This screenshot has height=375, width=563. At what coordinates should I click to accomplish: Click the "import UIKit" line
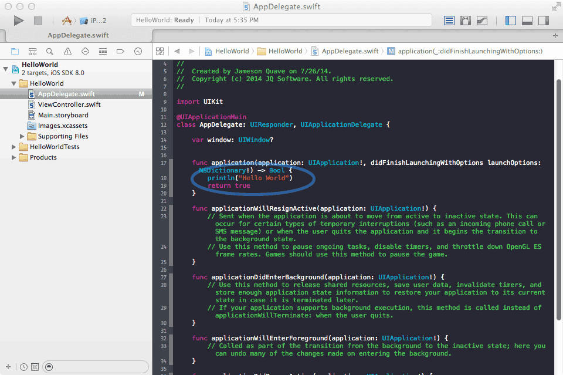(199, 102)
